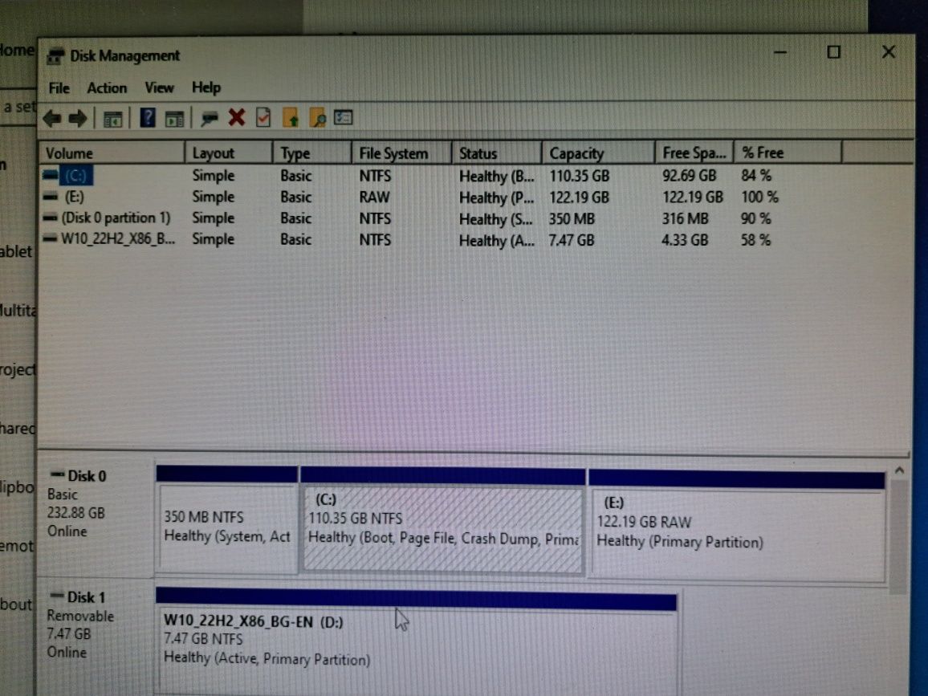Click the drive icon beside (C:) row
The width and height of the screenshot is (928, 696).
coord(51,175)
